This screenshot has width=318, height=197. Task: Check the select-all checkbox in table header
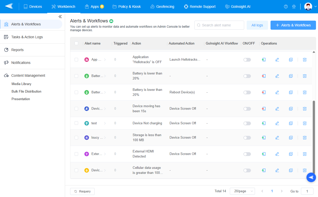point(76,43)
